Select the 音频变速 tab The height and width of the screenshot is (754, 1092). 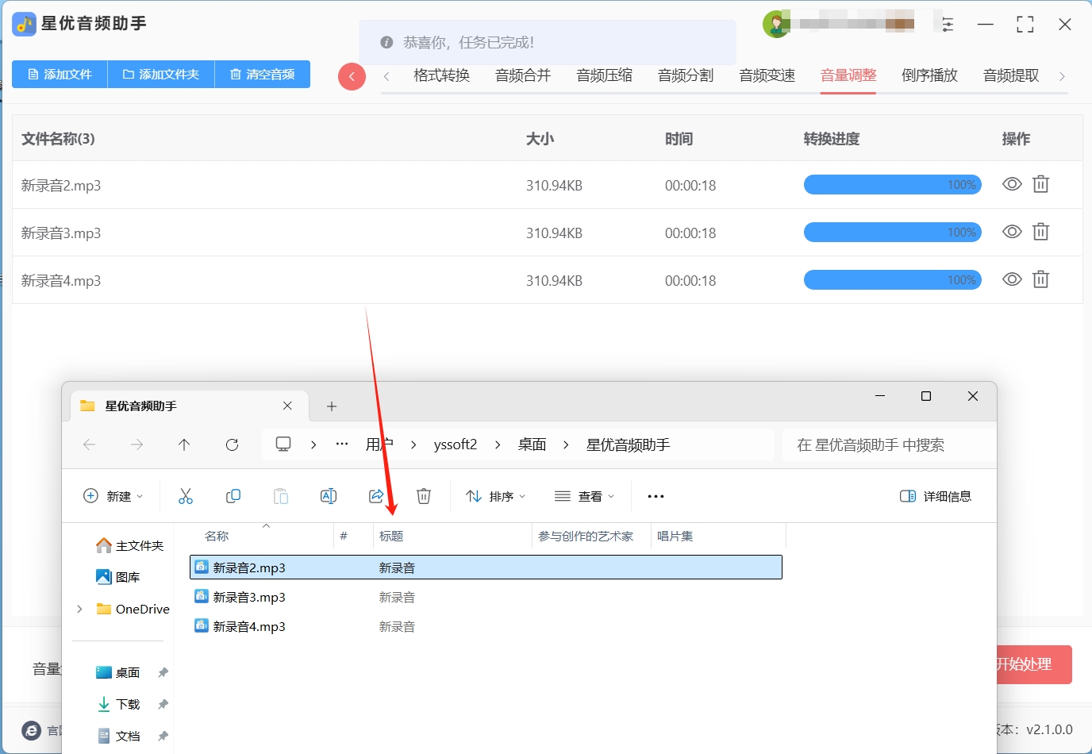pos(767,75)
